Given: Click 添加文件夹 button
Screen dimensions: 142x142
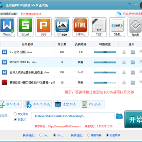Looking at the screenshot, I should (37, 104).
